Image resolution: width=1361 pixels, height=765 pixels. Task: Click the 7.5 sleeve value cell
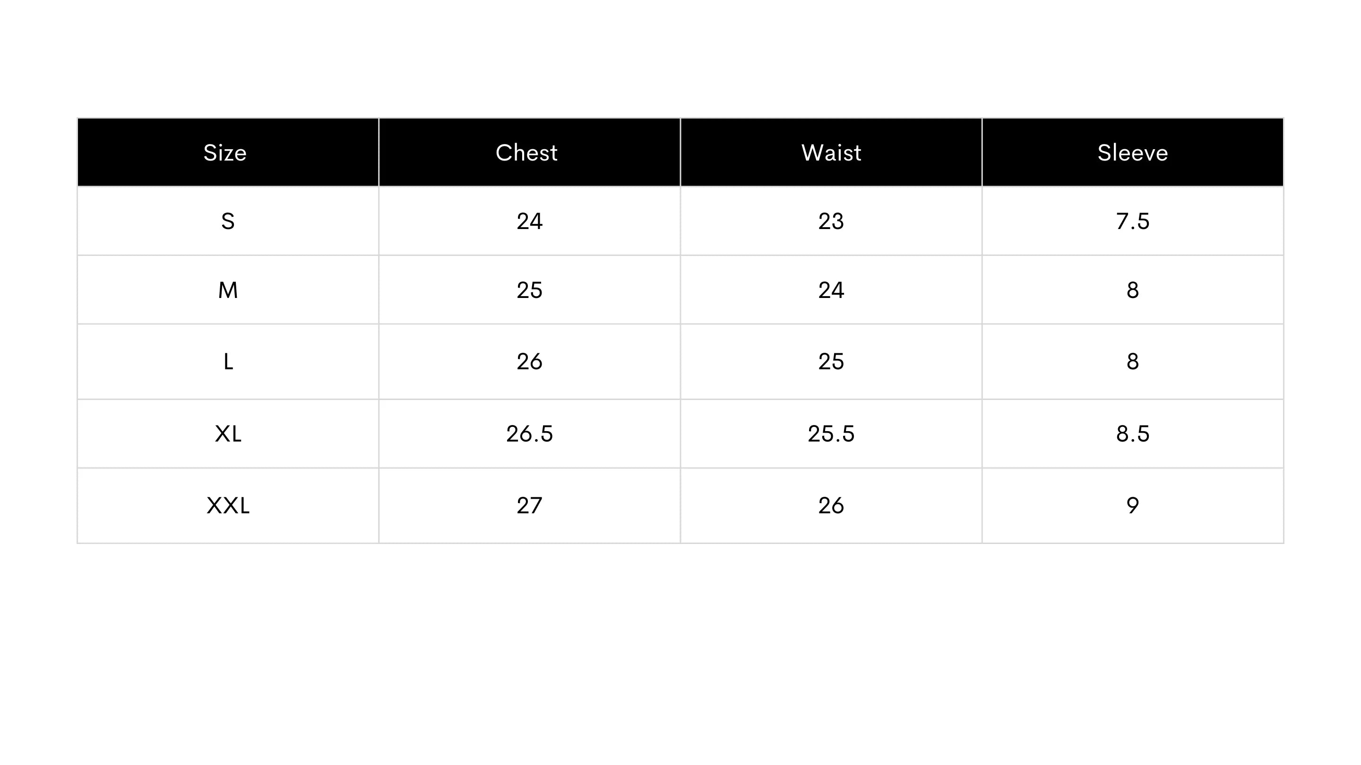[x=1133, y=221]
